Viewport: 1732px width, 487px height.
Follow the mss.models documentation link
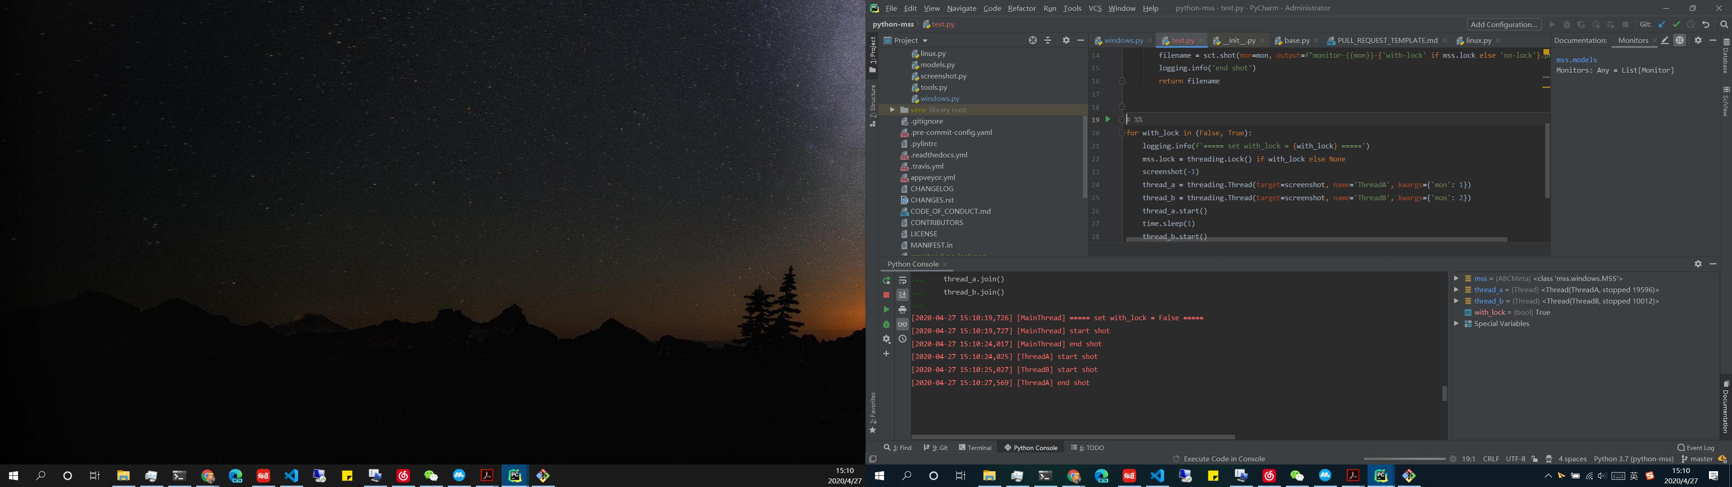[x=1576, y=60]
